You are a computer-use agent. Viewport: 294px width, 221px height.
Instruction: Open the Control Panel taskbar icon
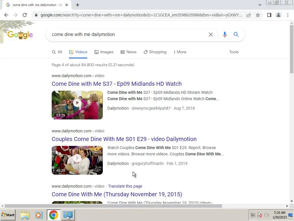[x=68, y=215]
